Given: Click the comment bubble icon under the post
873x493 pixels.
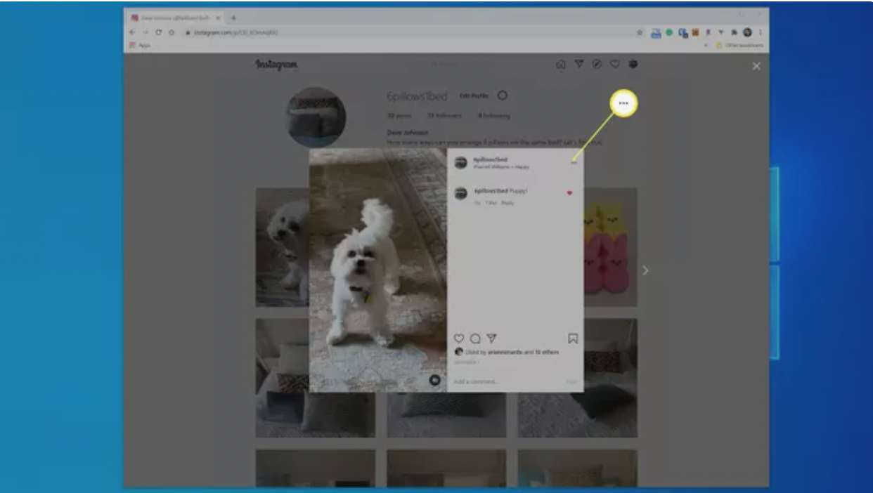Looking at the screenshot, I should (475, 338).
